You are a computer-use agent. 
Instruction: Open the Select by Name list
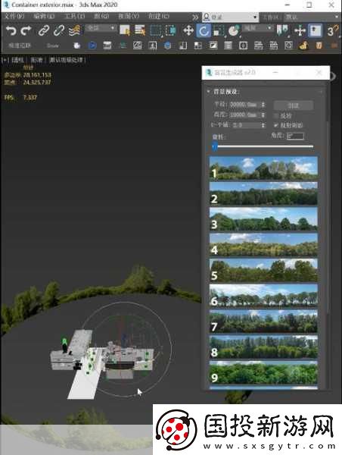pos(140,30)
